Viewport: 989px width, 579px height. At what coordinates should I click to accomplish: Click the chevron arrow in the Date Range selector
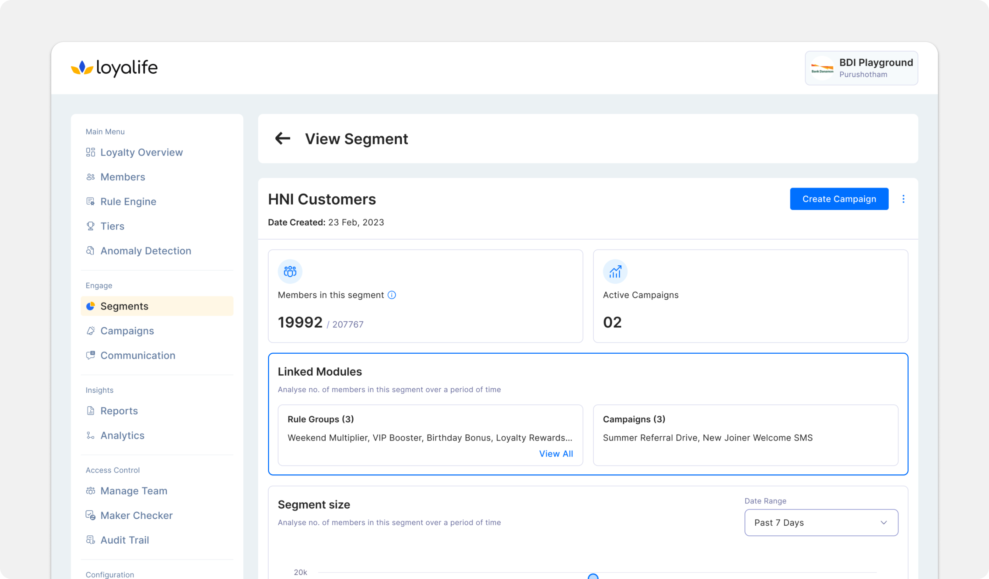tap(883, 522)
